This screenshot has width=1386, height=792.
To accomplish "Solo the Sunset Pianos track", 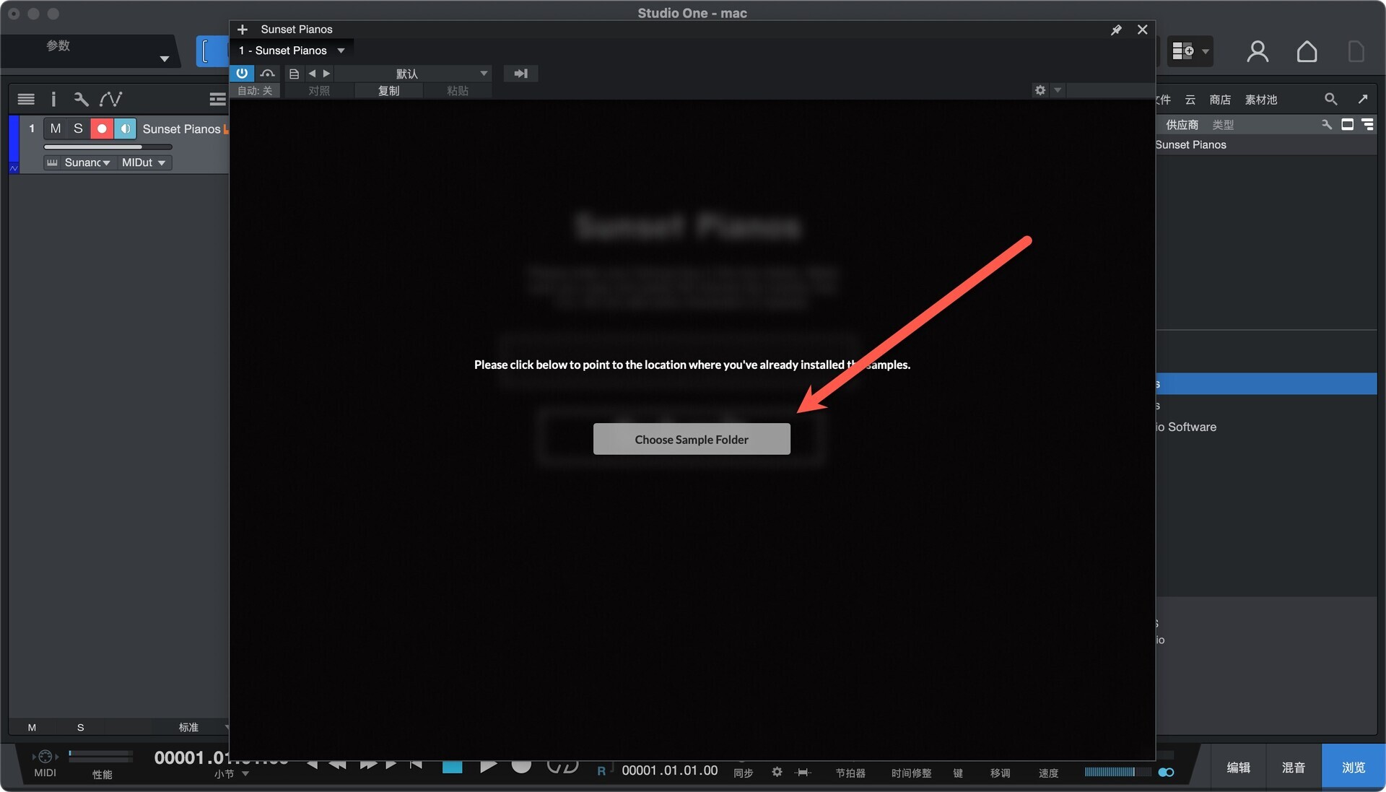I will [x=78, y=129].
